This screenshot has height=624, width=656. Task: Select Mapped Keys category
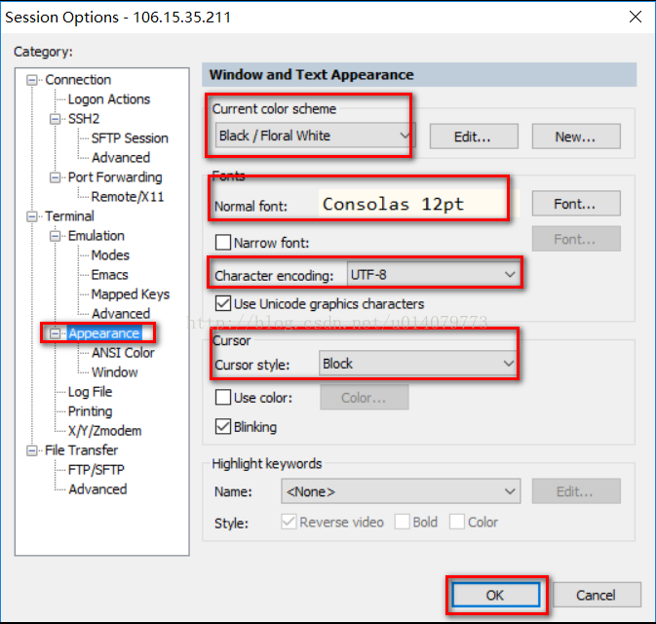[131, 294]
